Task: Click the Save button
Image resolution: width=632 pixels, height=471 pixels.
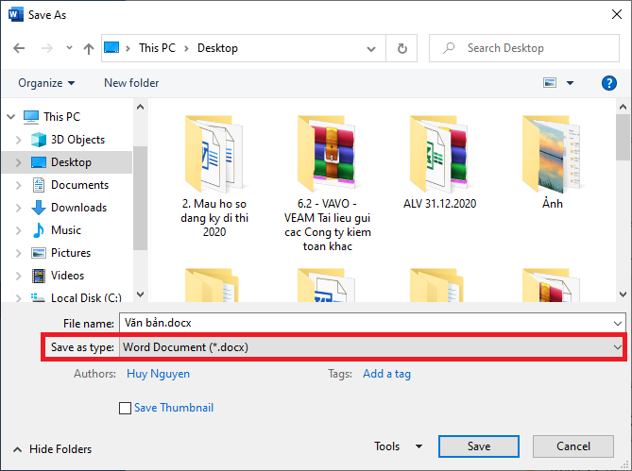Action: tap(478, 446)
